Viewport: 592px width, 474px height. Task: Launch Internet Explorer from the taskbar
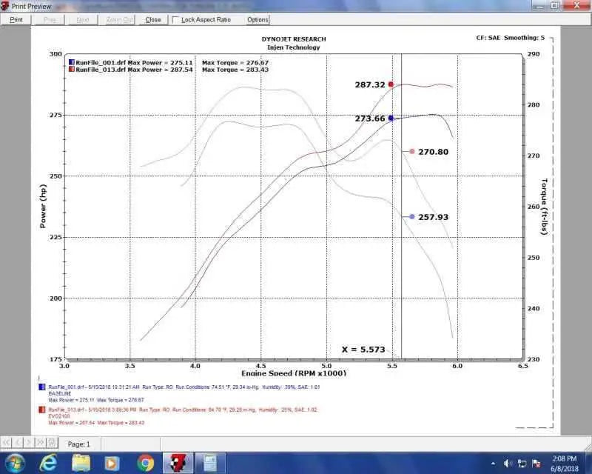pos(48,463)
